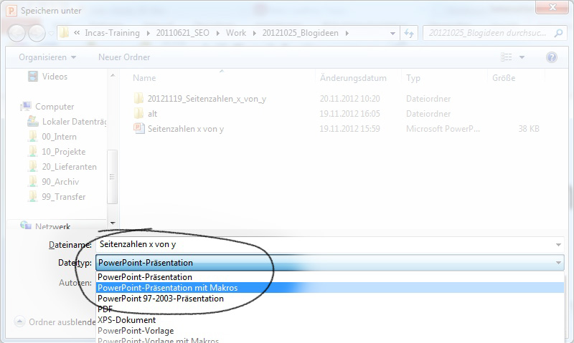Select XPS-Dokument file type option

(330, 320)
